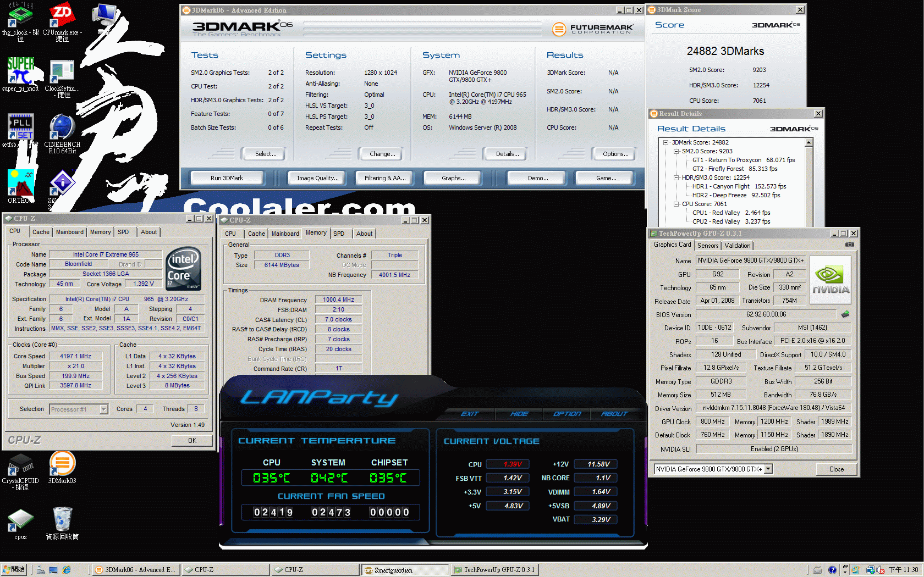Click the GPU-Z BIOS Version field
Screen dimensions: 924x577
766,314
